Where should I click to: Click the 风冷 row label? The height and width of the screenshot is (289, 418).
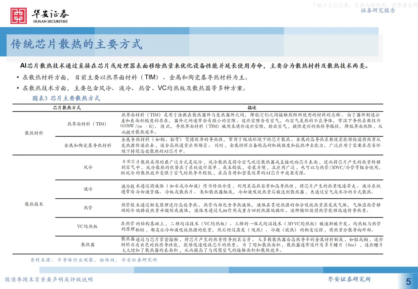tap(88, 167)
